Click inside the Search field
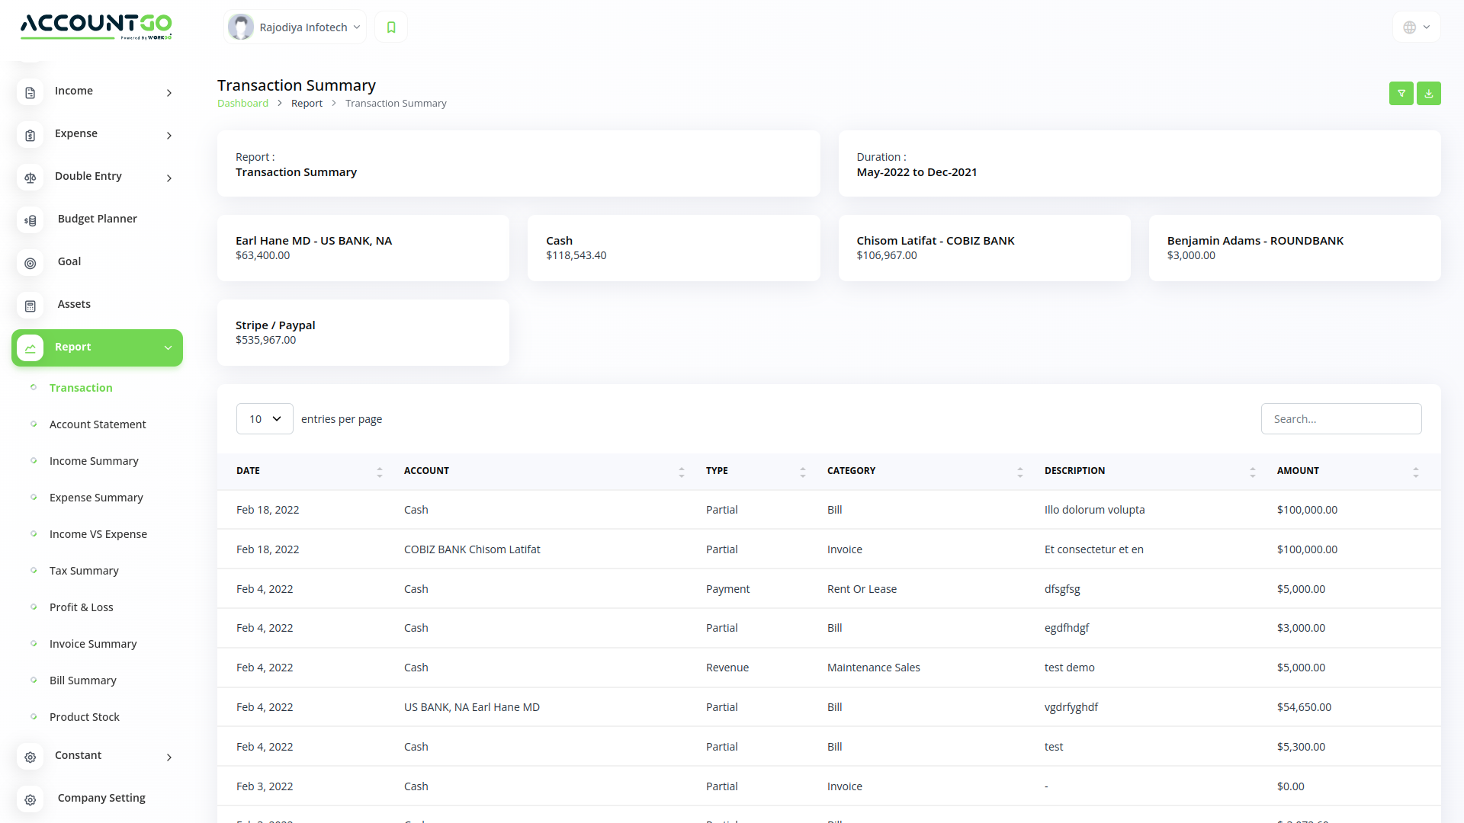The image size is (1464, 823). click(1340, 418)
